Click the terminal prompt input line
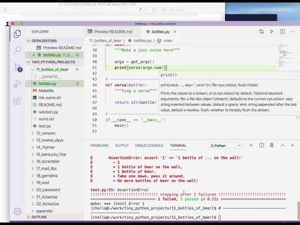The image size is (300, 225). [156, 217]
